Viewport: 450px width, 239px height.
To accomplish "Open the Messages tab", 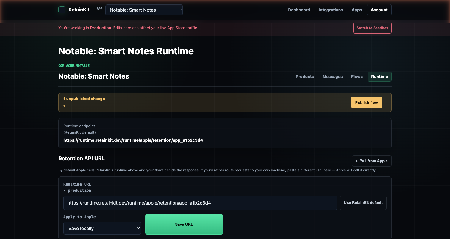I will pyautogui.click(x=332, y=77).
